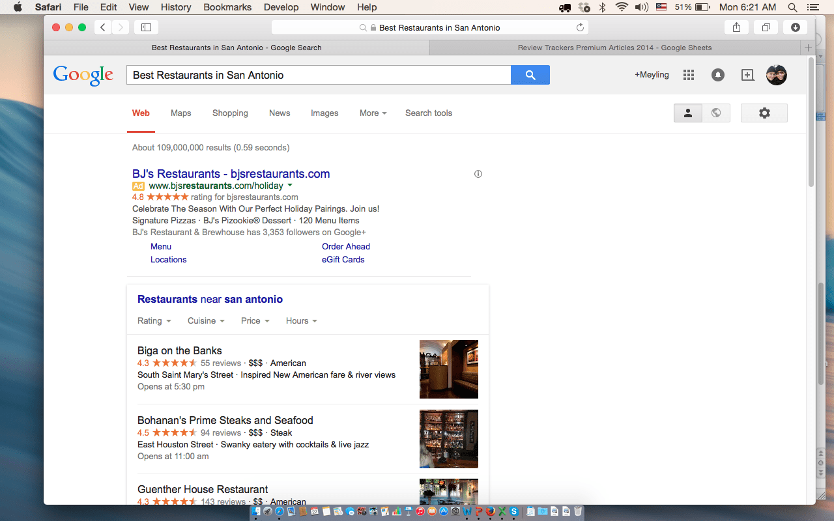Show the Safari sidebar
The image size is (834, 521).
click(x=146, y=27)
